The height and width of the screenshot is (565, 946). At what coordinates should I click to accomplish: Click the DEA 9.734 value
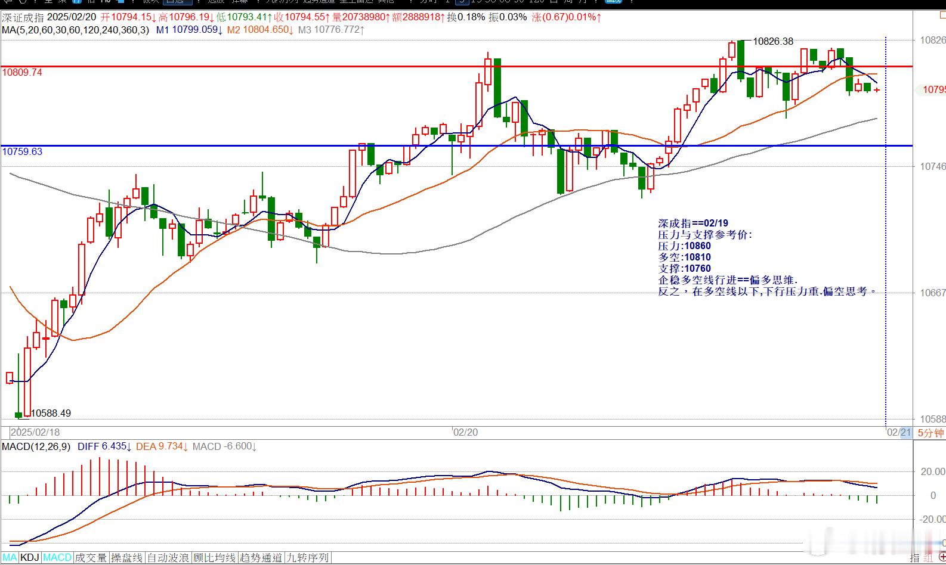163,446
